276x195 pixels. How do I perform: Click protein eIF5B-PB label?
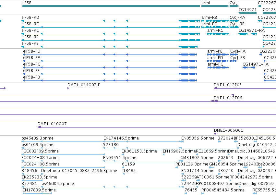coord(31,77)
